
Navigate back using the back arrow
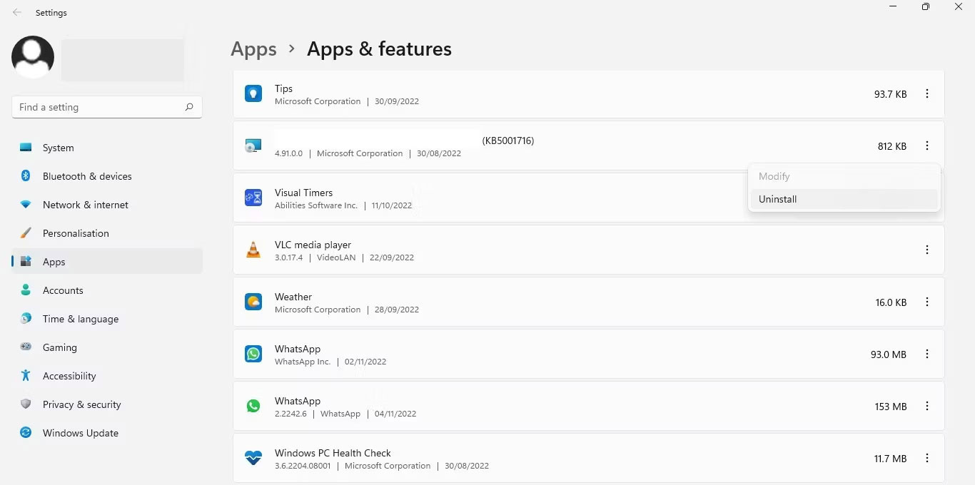point(16,12)
